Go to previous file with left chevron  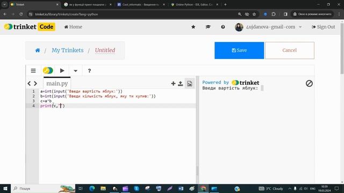pyautogui.click(x=29, y=84)
